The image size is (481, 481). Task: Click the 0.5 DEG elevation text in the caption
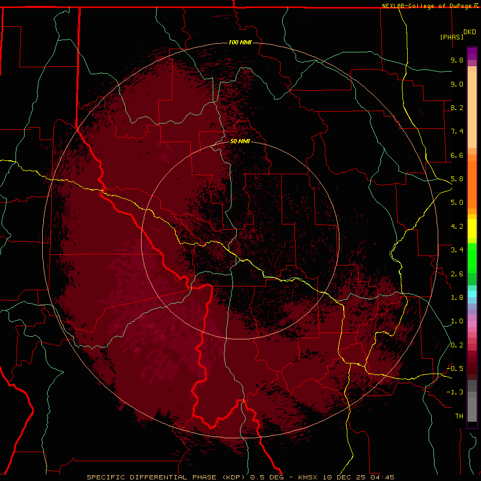[267, 477]
